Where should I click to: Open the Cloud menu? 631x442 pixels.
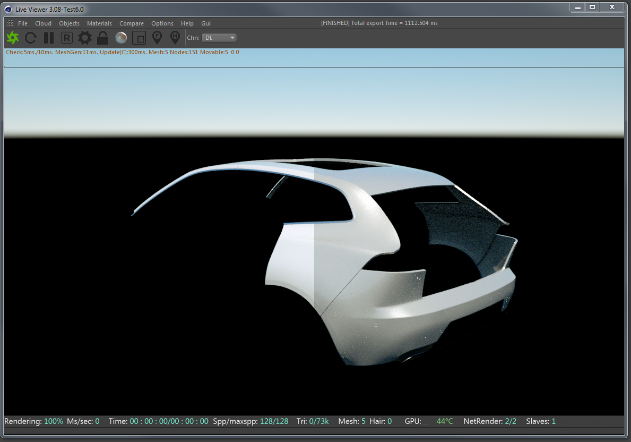44,23
